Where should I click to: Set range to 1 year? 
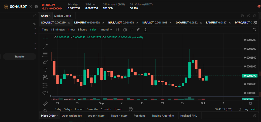(x=118, y=109)
